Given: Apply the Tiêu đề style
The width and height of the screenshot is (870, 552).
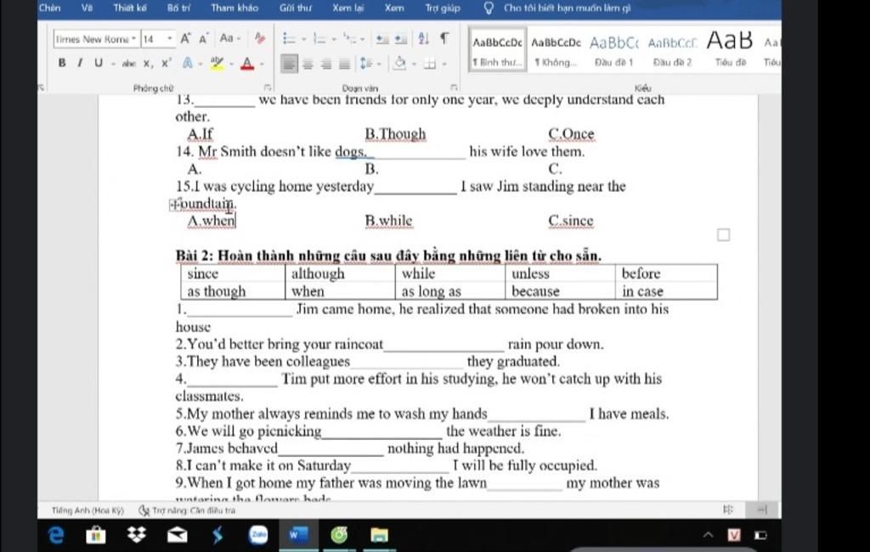Looking at the screenshot, I should point(730,52).
